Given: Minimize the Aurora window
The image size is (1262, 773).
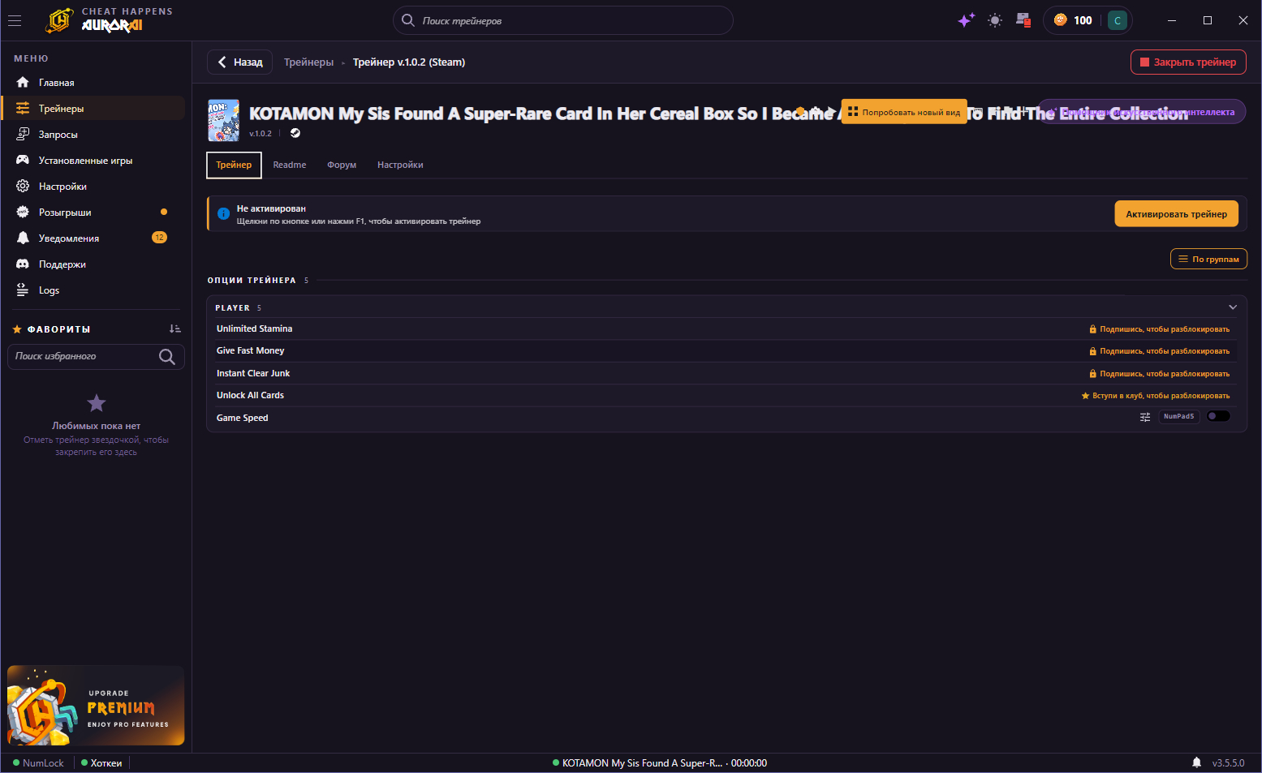Looking at the screenshot, I should coord(1172,20).
